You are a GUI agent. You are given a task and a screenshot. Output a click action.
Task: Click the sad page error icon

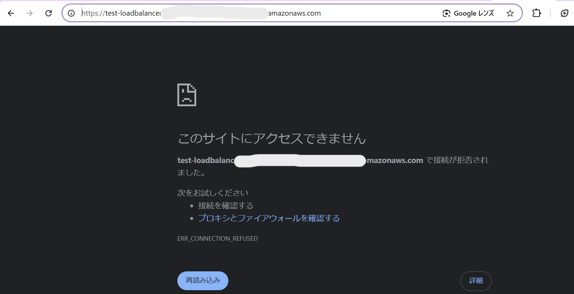187,95
